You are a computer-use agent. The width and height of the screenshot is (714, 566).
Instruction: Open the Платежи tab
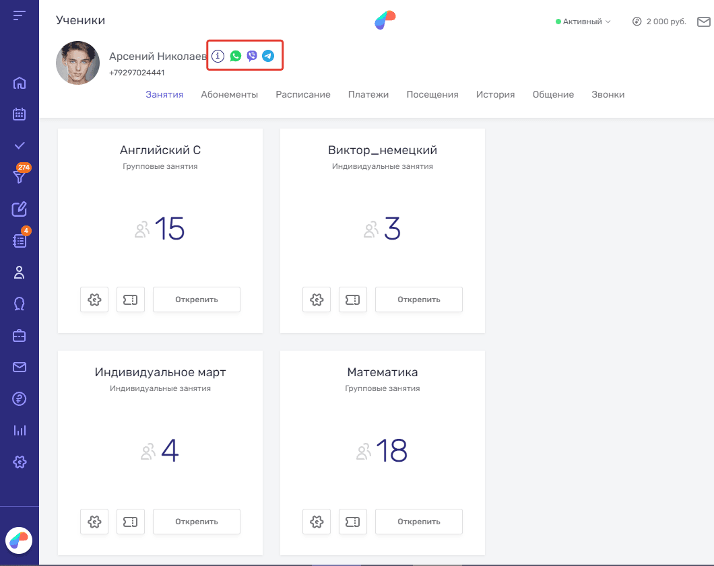(x=368, y=94)
